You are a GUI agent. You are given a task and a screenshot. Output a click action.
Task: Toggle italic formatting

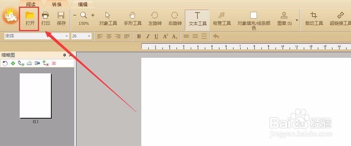(148, 36)
